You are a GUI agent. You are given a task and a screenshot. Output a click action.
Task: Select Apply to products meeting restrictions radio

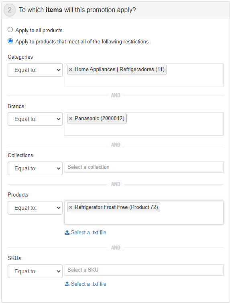(10, 41)
